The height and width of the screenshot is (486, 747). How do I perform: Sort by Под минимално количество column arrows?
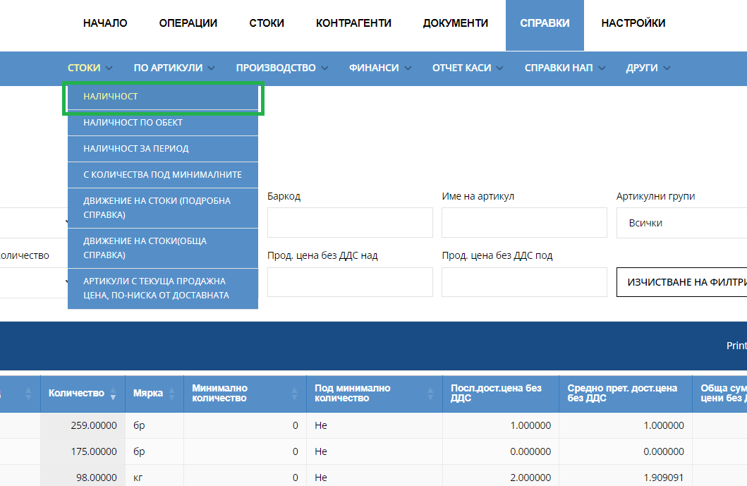(431, 394)
